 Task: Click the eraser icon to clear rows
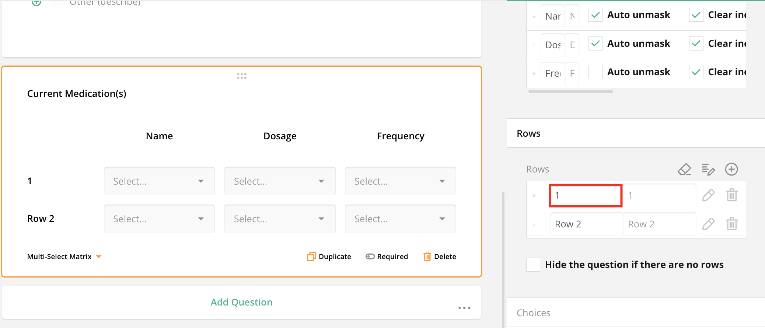tap(684, 170)
